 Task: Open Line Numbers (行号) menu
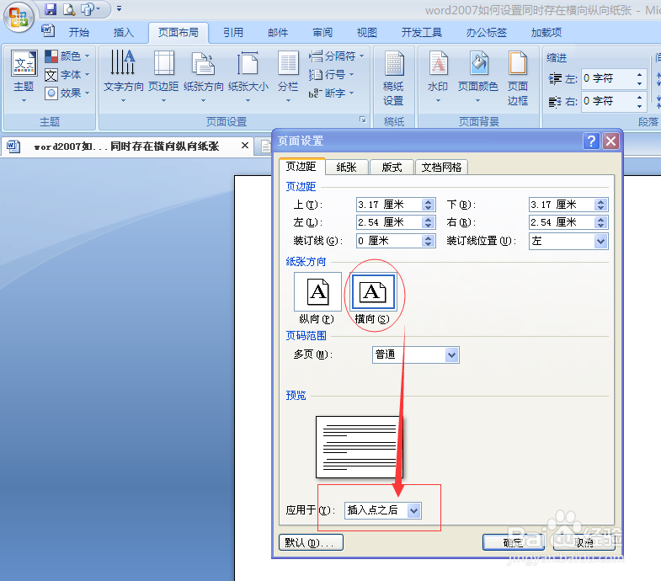pyautogui.click(x=332, y=75)
